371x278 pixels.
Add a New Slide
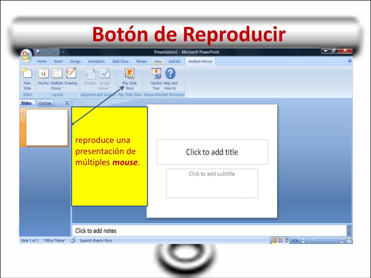click(27, 79)
